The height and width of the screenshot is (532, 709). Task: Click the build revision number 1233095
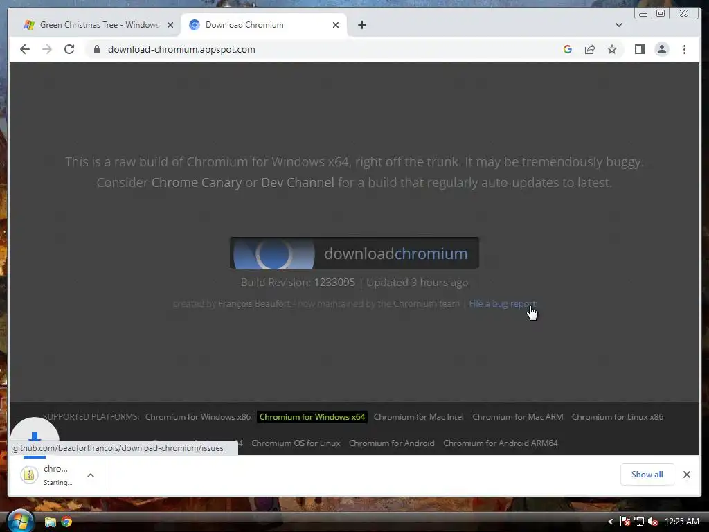click(334, 283)
